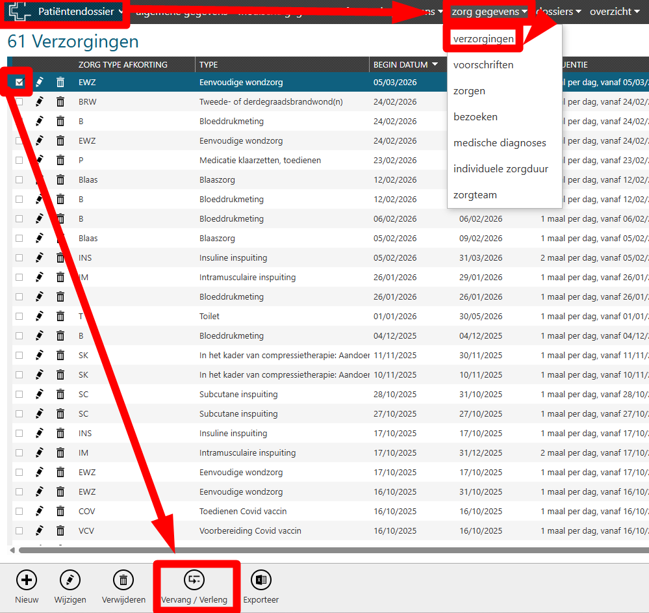Click end date 31/03/2026 of INS row

(x=481, y=257)
